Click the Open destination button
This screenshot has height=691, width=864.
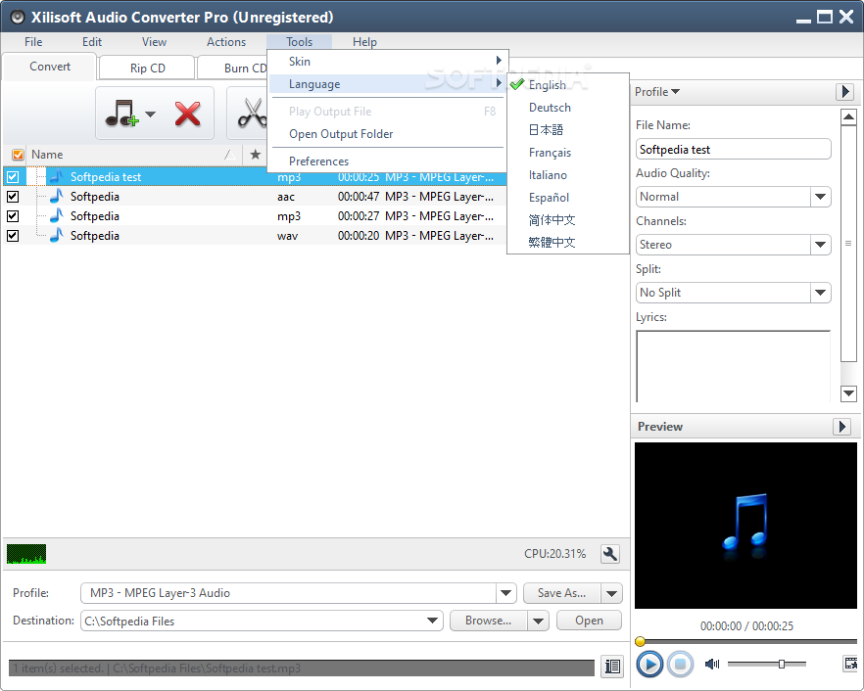(589, 621)
